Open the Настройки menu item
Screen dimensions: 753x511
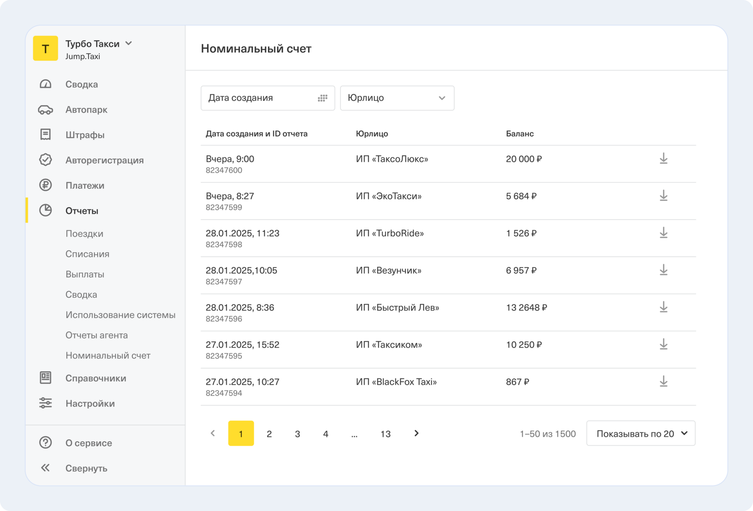coord(90,403)
